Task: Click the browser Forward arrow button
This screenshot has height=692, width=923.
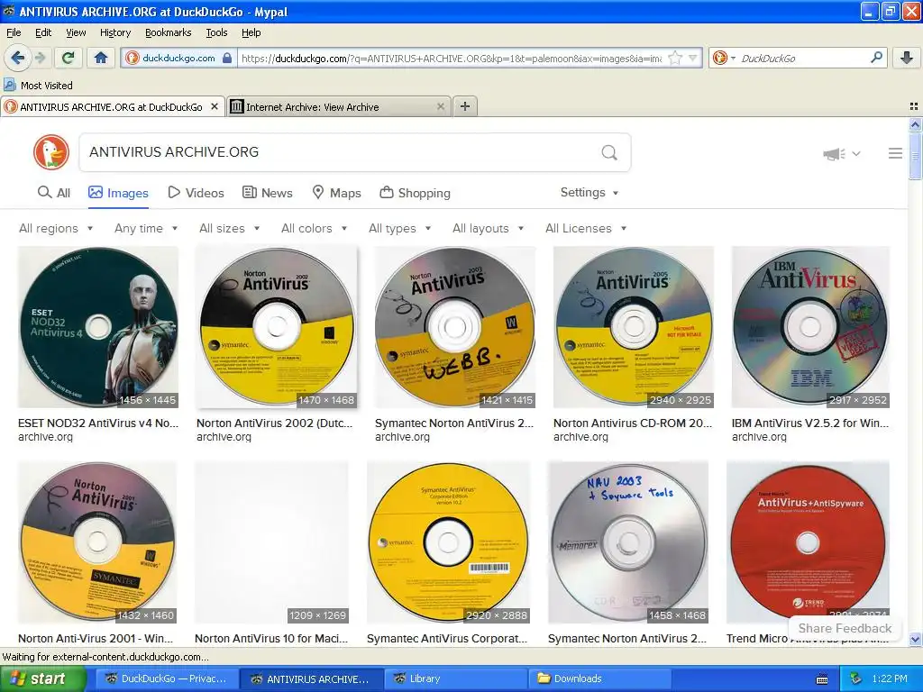Action: 40,58
